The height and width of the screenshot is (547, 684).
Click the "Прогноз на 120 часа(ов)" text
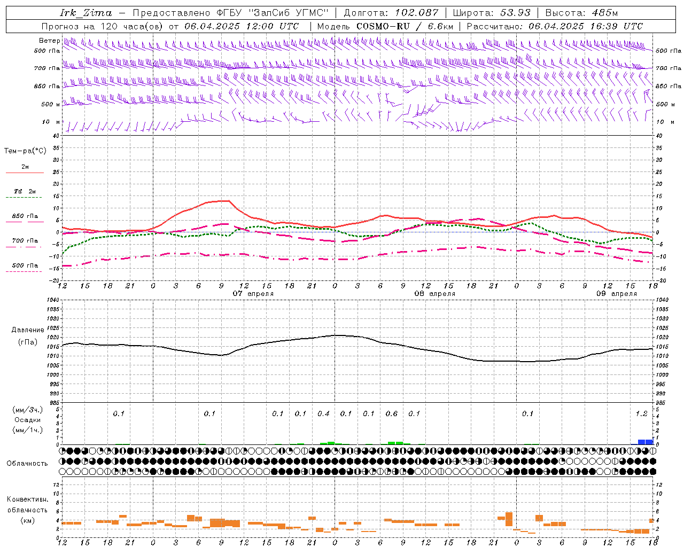[103, 26]
